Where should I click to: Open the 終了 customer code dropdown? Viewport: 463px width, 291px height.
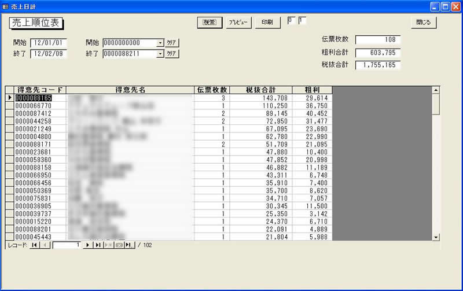coord(160,54)
